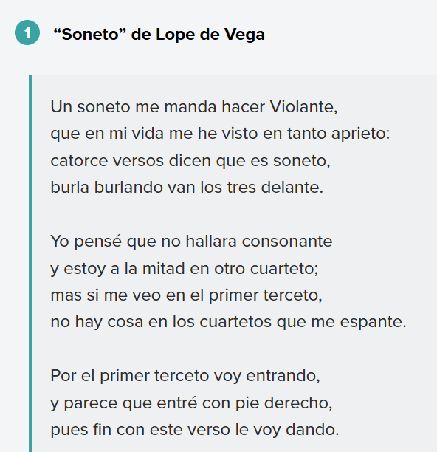Click the line "pues fin con este verso le voy dando"

tap(195, 430)
